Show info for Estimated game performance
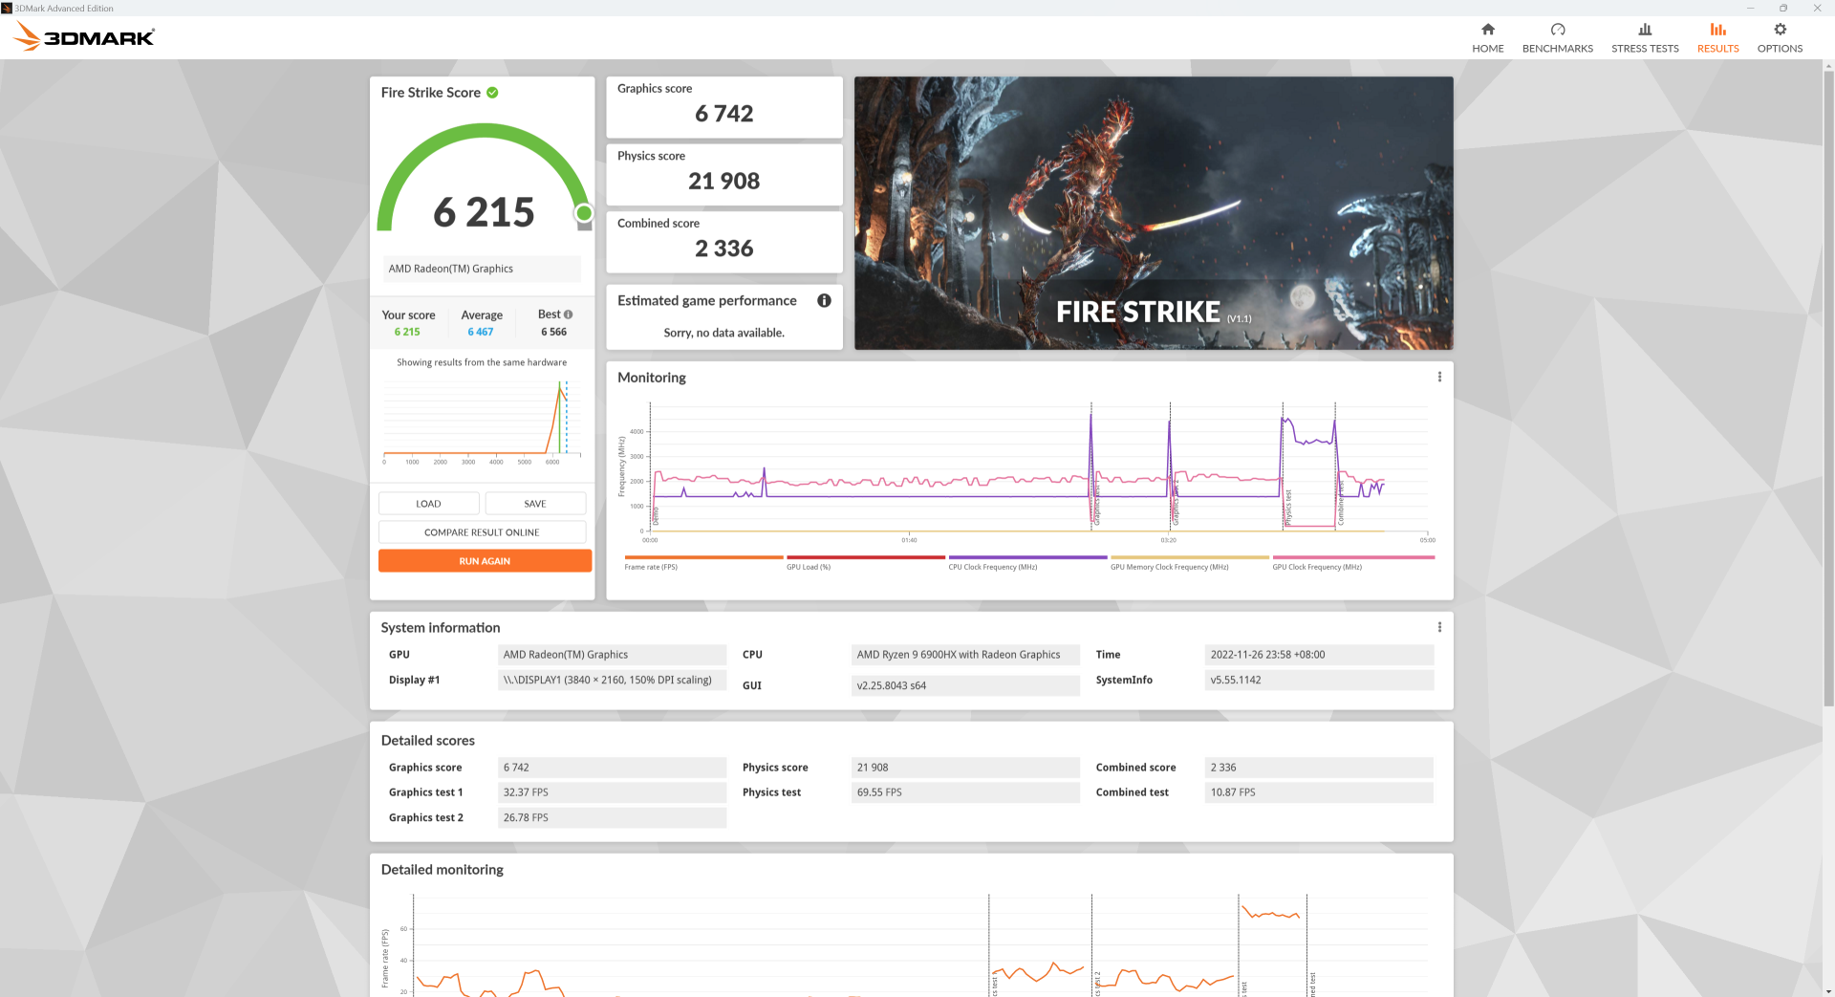The width and height of the screenshot is (1835, 997). coord(824,300)
